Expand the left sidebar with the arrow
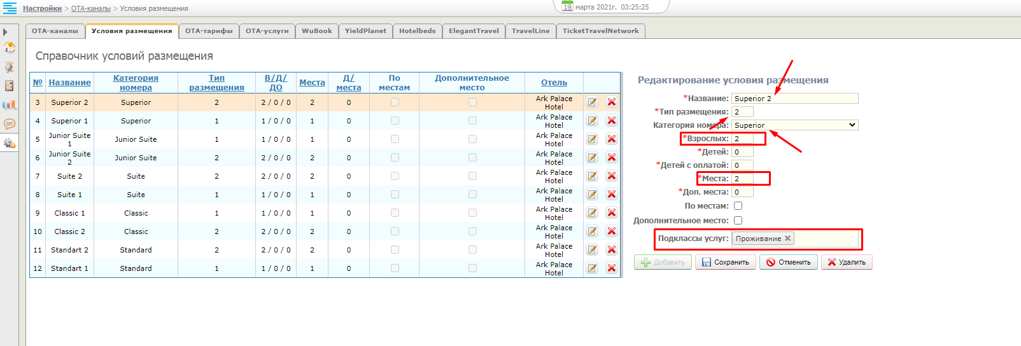 coord(6,32)
